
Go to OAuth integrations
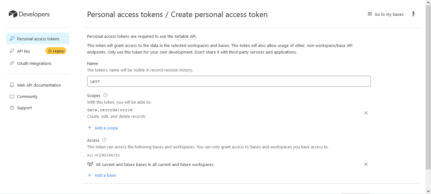34,63
